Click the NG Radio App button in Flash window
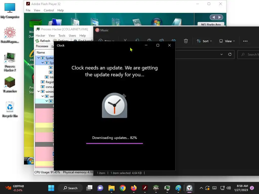The image size is (259, 194). [211, 24]
